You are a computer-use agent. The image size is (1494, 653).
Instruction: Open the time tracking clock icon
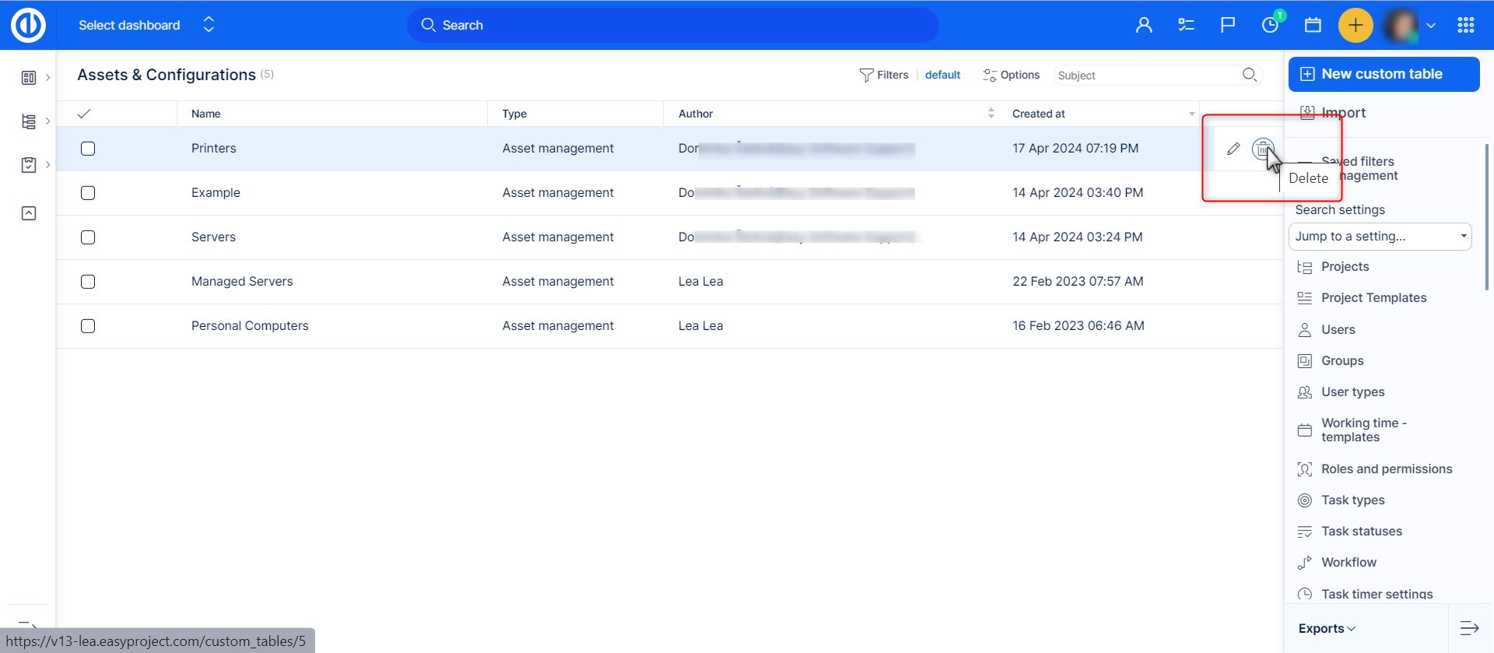[1270, 25]
